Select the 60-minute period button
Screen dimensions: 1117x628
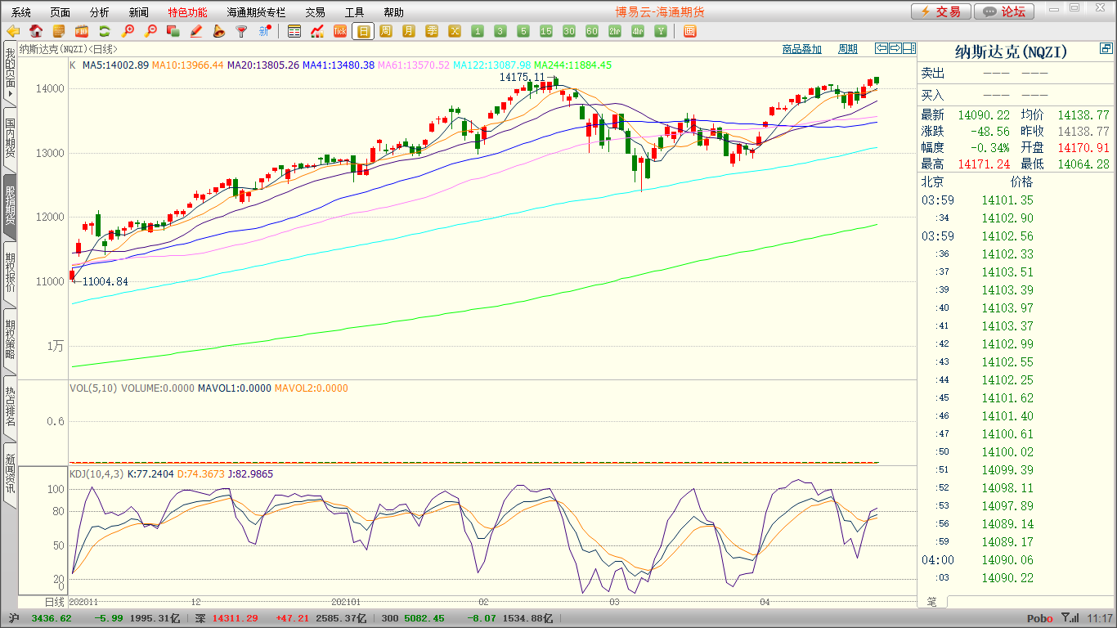pyautogui.click(x=592, y=31)
